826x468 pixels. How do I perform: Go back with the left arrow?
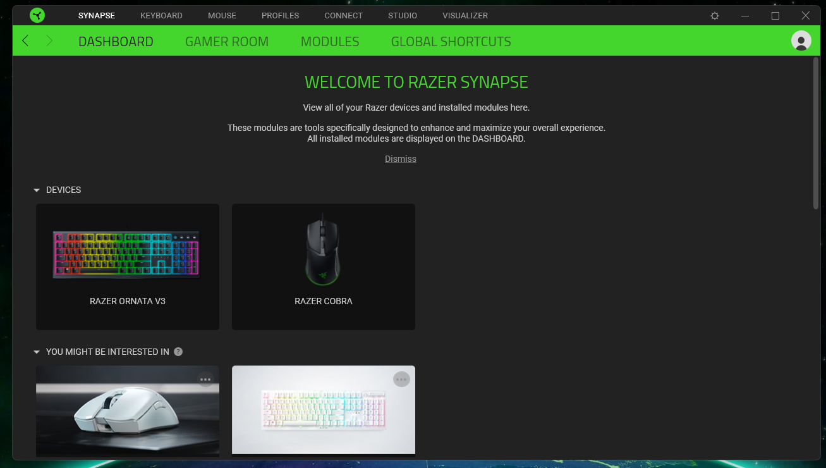[25, 41]
